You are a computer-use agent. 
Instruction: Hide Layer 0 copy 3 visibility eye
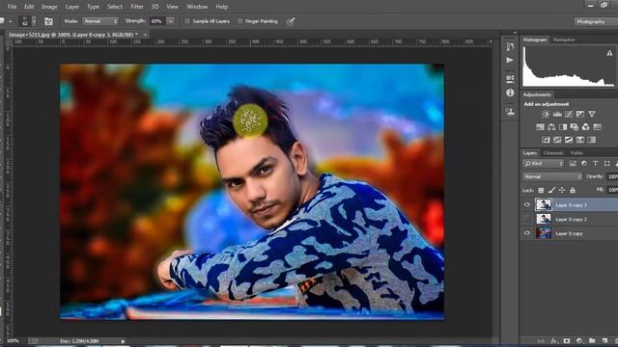pos(527,204)
